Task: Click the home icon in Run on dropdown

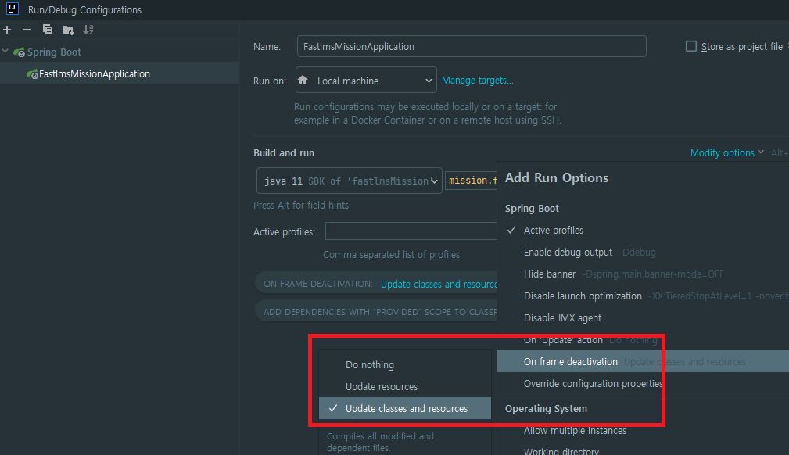Action: [x=303, y=80]
